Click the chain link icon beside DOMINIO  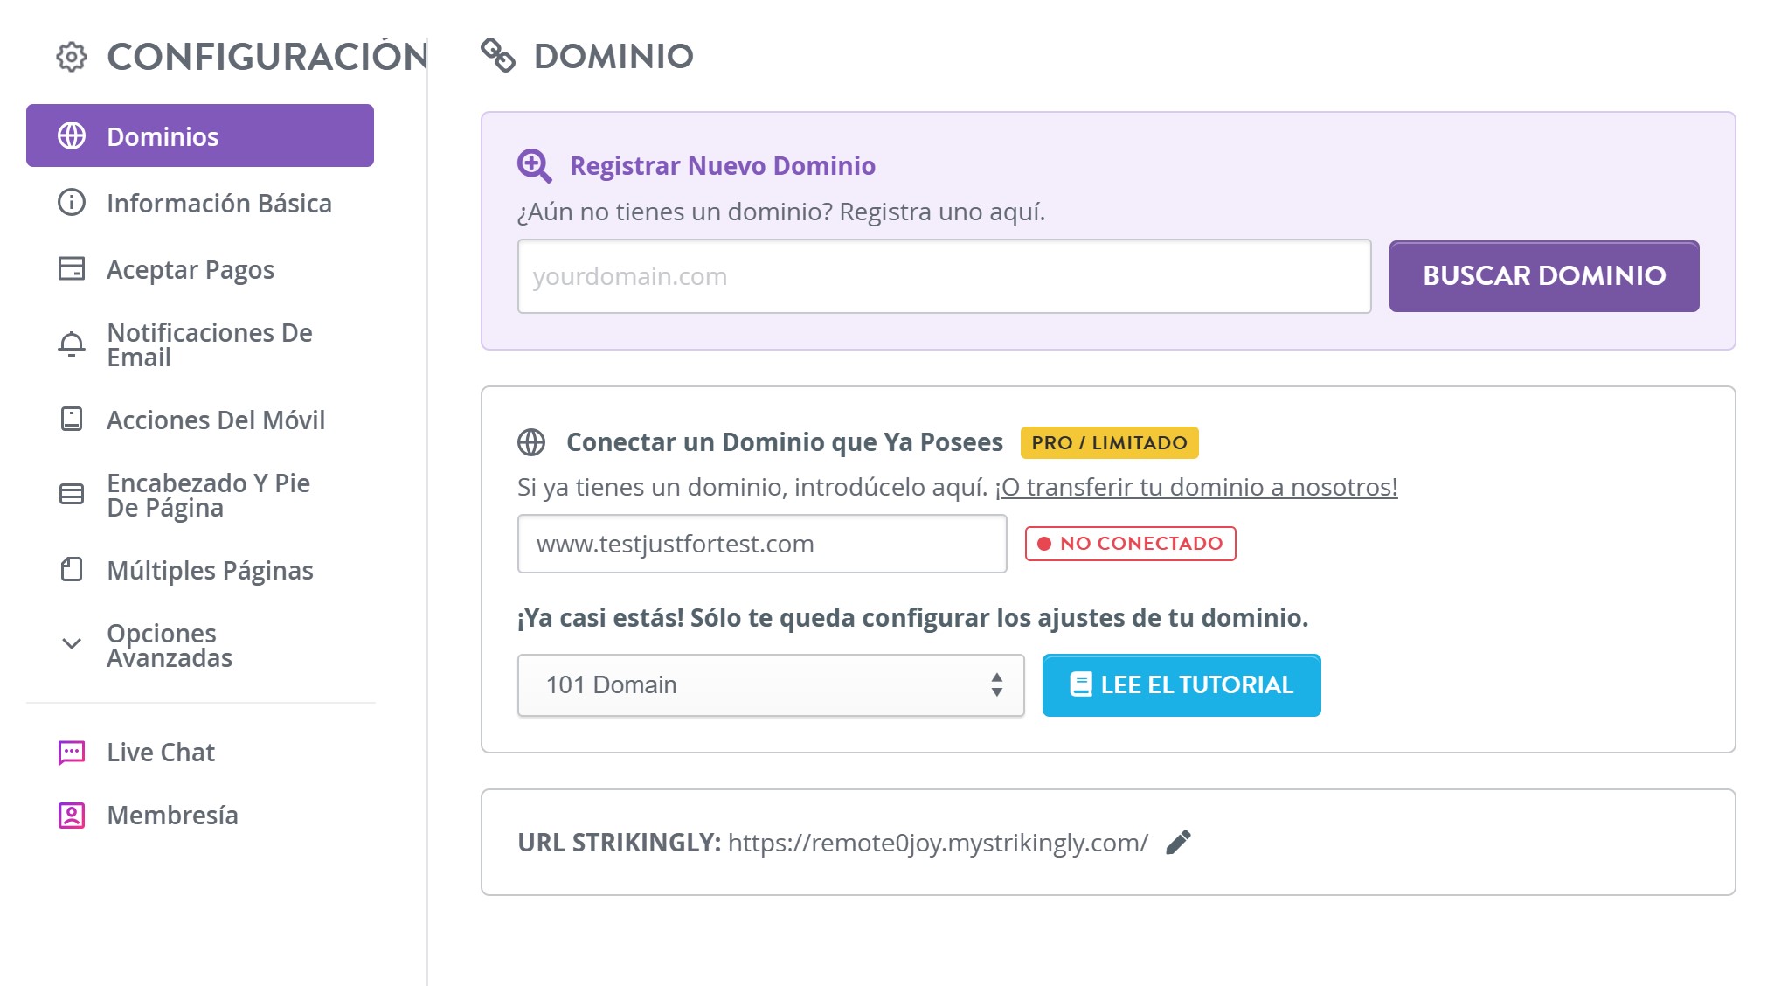(x=498, y=55)
